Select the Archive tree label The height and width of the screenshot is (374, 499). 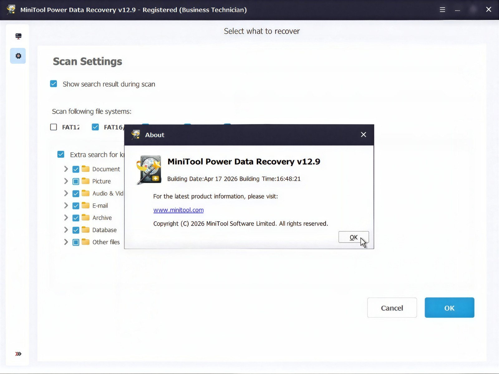[102, 218]
